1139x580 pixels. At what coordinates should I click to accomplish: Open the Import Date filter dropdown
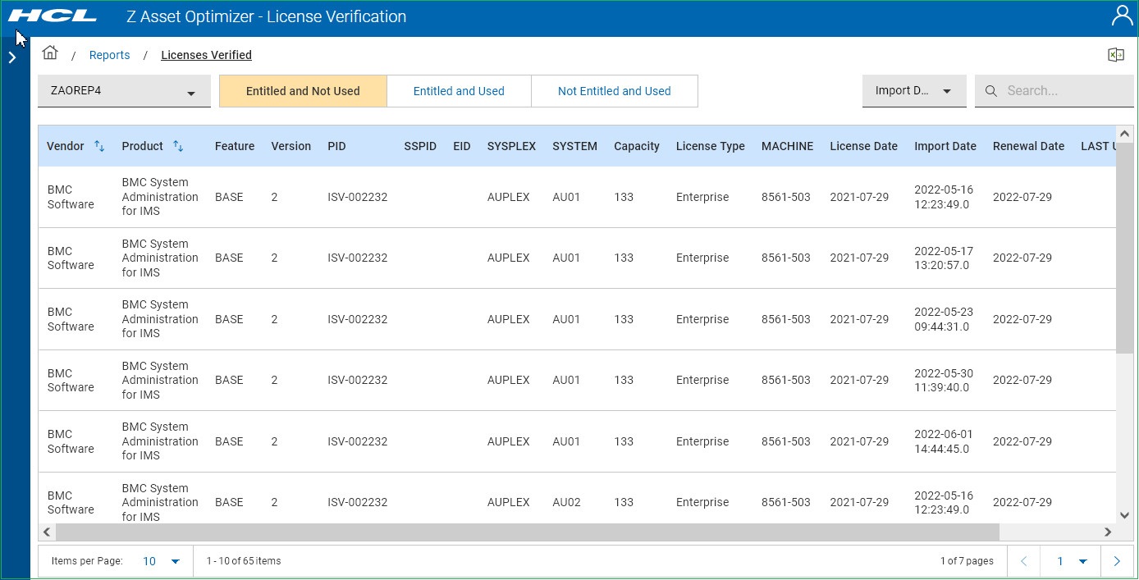(x=913, y=91)
